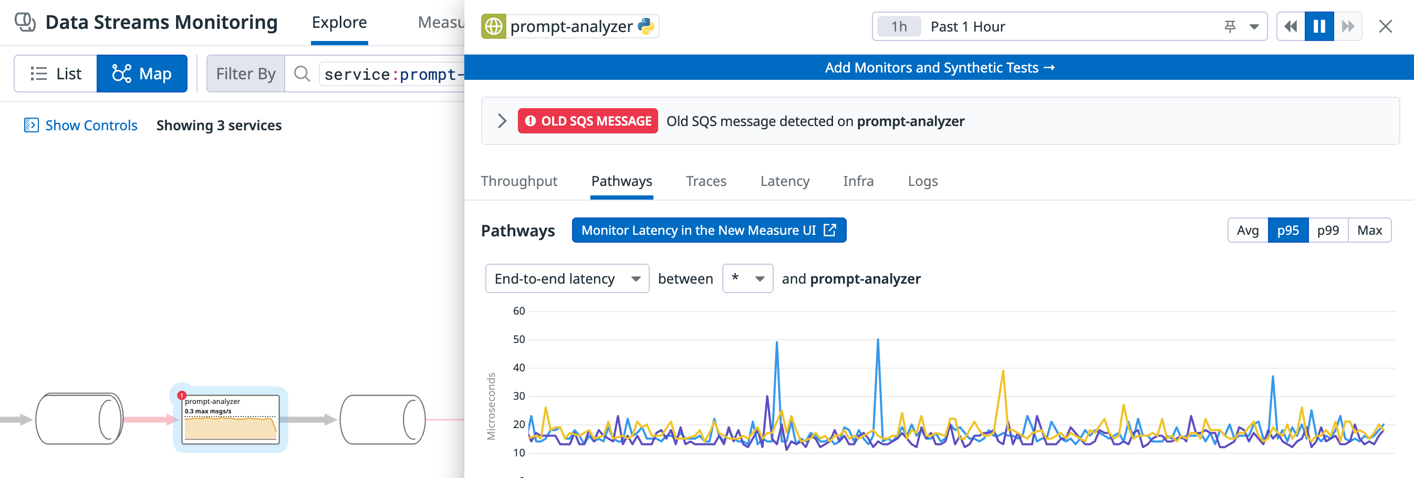Click the red alert badge on prompt-analyzer node
Image resolution: width=1414 pixels, height=478 pixels.
[x=182, y=395]
